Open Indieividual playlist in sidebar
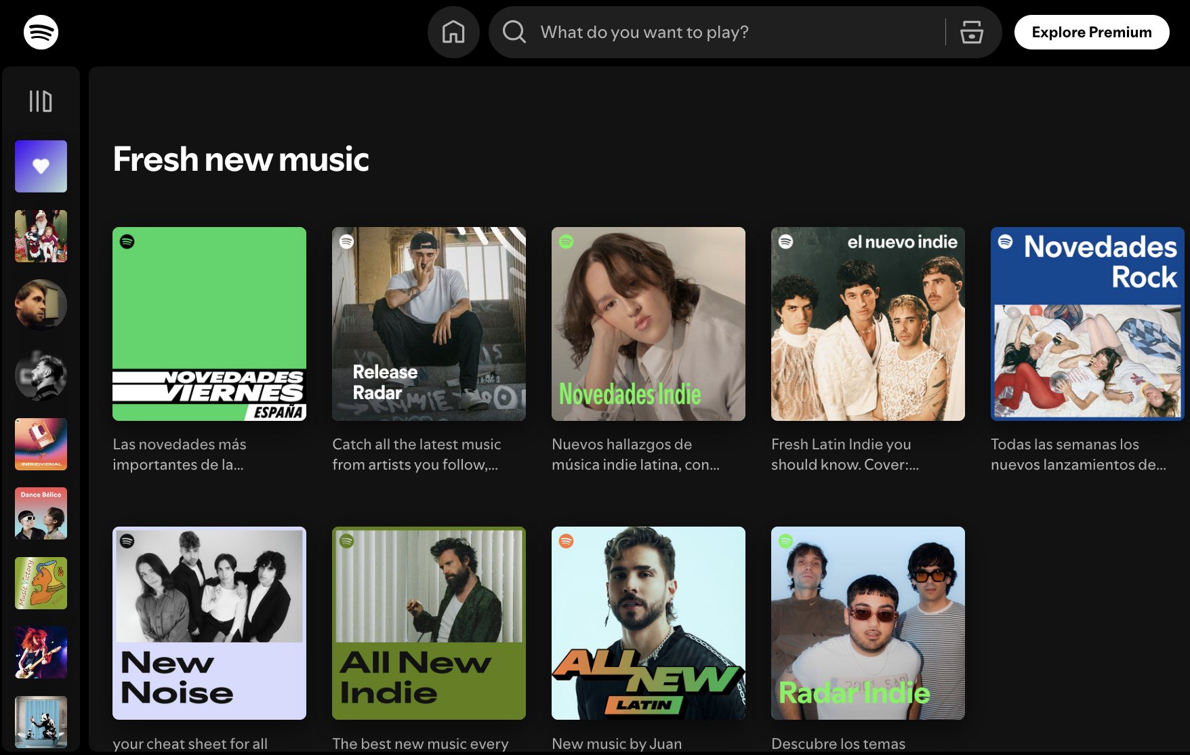 [41, 444]
